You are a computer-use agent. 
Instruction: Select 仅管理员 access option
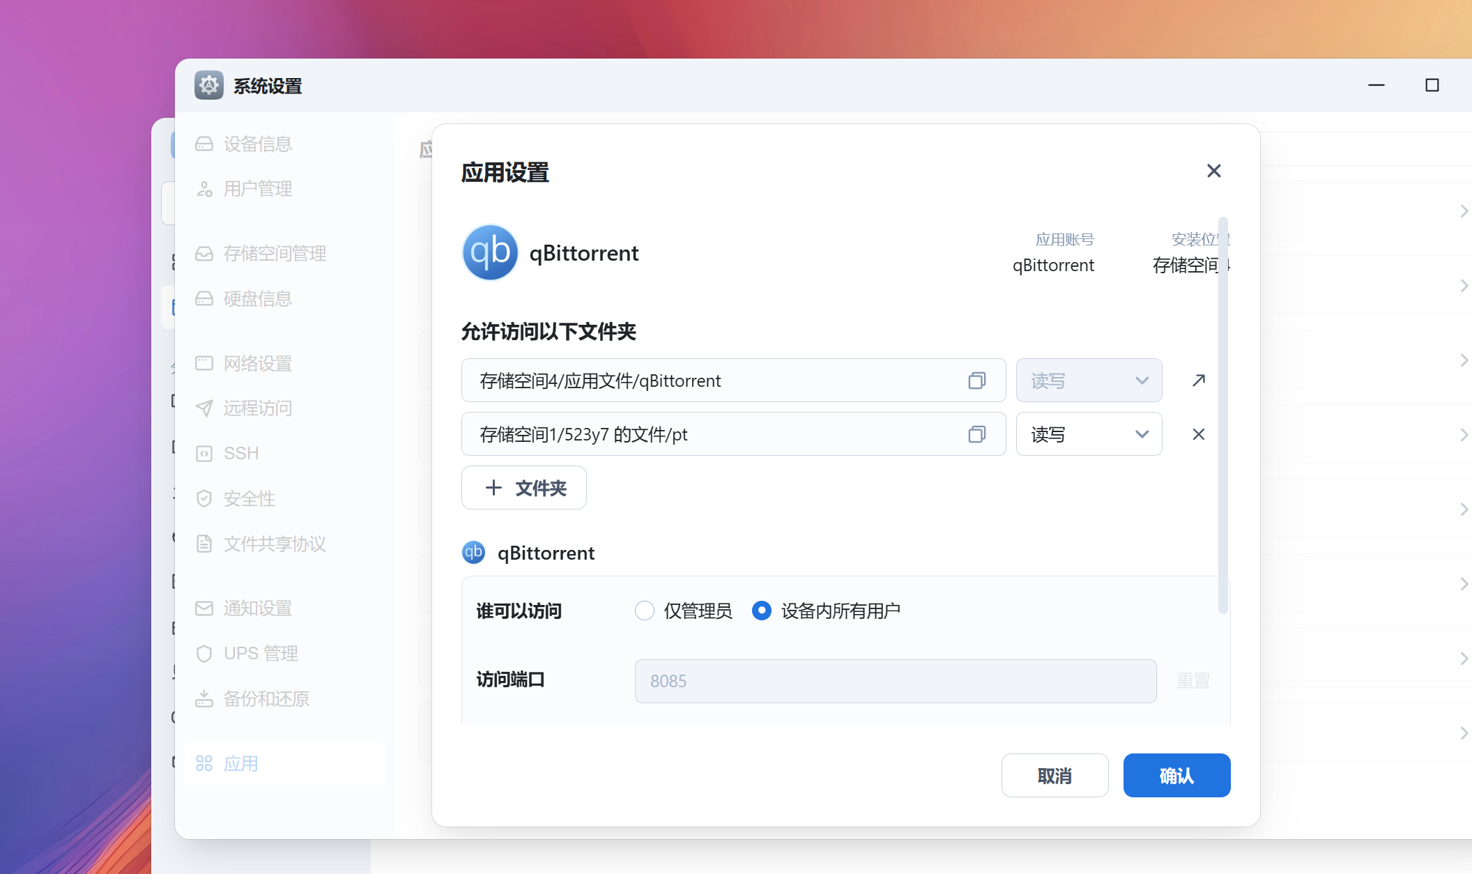click(645, 611)
